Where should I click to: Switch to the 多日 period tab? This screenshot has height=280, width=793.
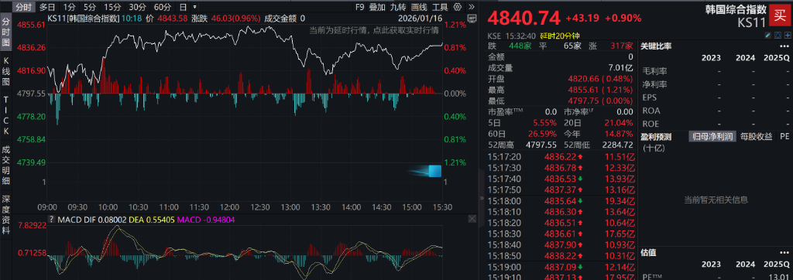[x=47, y=7]
